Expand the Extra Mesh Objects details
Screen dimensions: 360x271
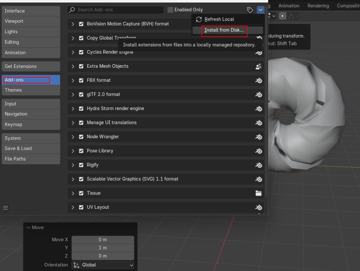(x=73, y=66)
